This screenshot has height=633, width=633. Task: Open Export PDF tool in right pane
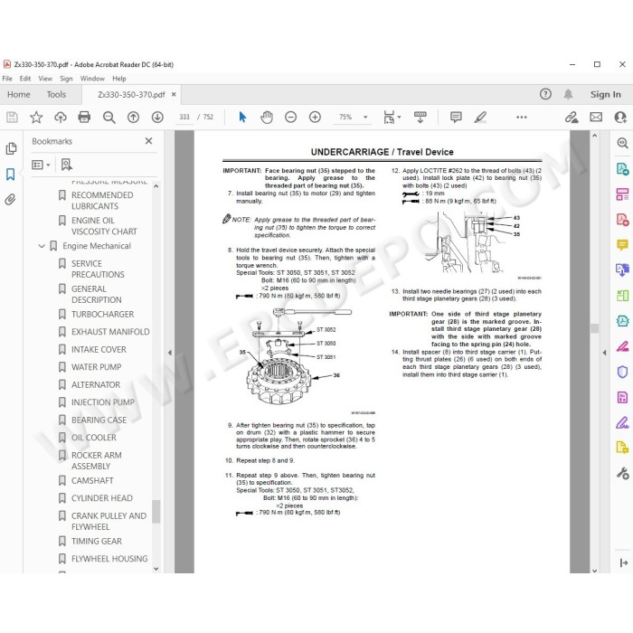pyautogui.click(x=622, y=168)
